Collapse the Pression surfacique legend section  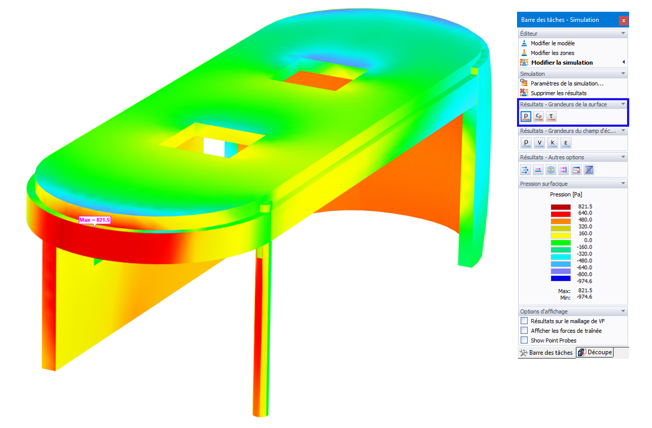pos(623,184)
